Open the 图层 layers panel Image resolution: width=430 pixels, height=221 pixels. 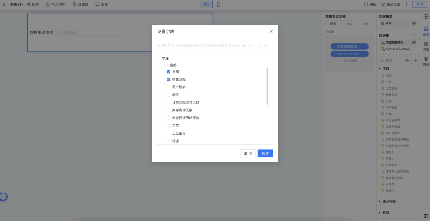click(426, 61)
